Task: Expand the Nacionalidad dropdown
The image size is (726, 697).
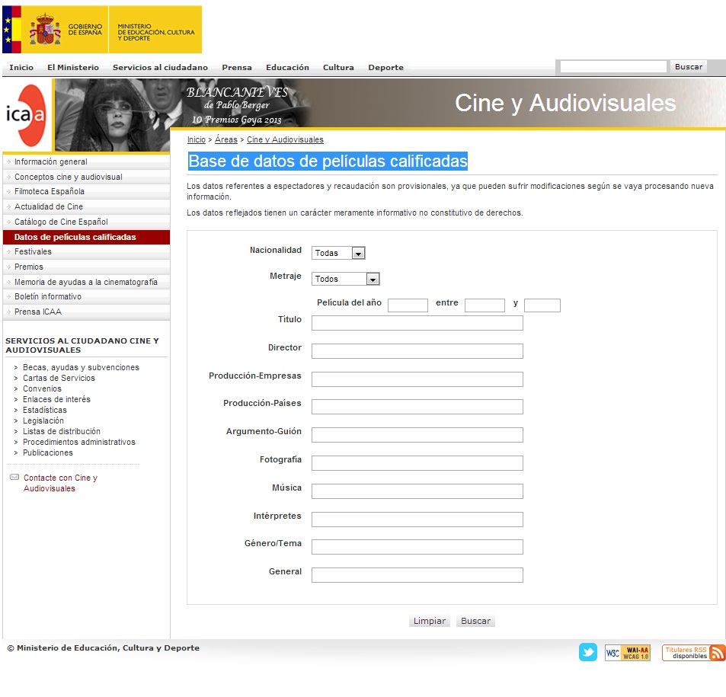Action: coord(338,253)
